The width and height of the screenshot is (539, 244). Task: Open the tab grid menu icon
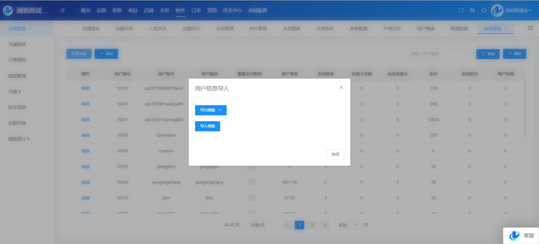530,28
